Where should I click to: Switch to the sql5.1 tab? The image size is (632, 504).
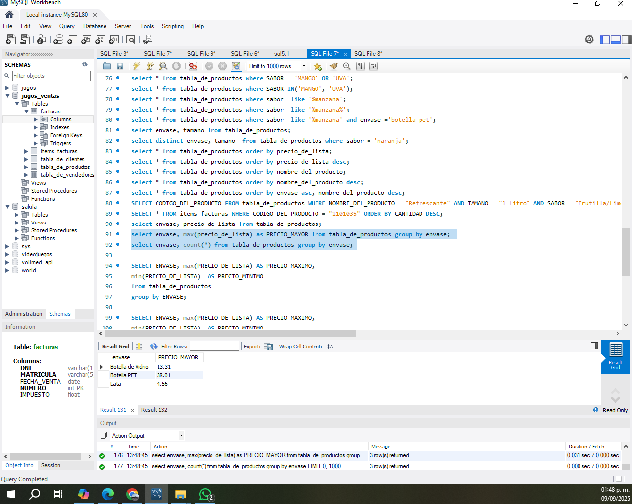282,54
